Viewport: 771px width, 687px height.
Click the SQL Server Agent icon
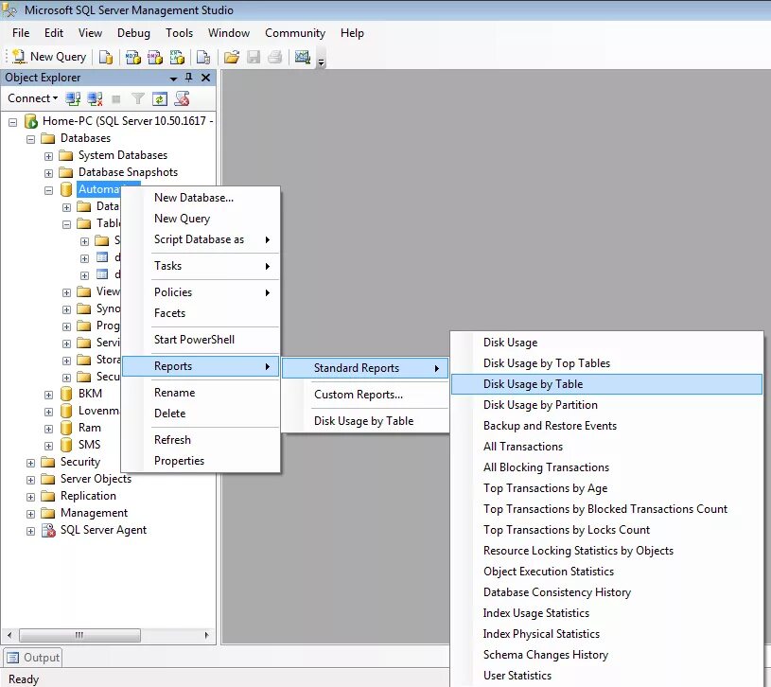(48, 530)
